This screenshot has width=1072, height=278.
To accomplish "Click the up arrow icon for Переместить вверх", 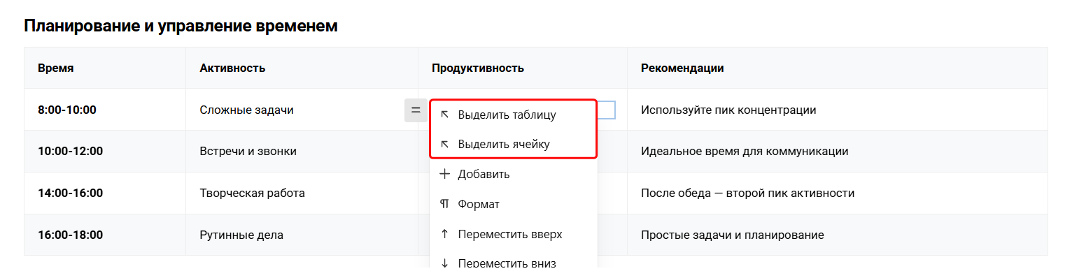I will click(444, 234).
